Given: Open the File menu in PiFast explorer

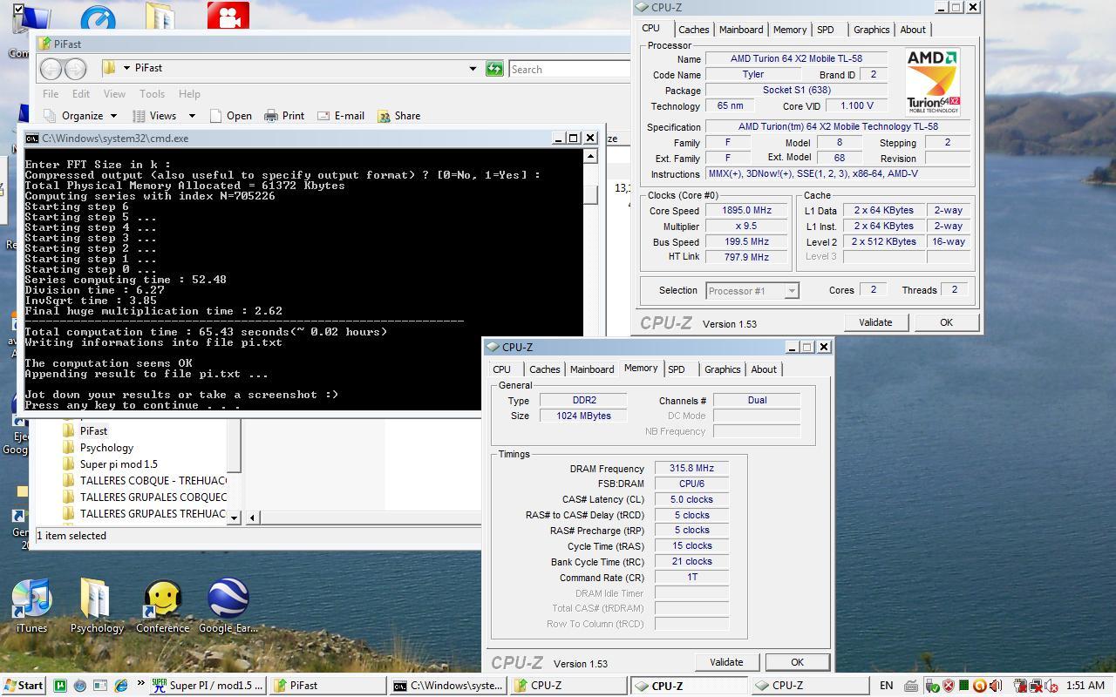Looking at the screenshot, I should click(51, 93).
